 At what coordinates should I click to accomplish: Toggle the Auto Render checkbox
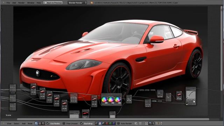[118, 123]
